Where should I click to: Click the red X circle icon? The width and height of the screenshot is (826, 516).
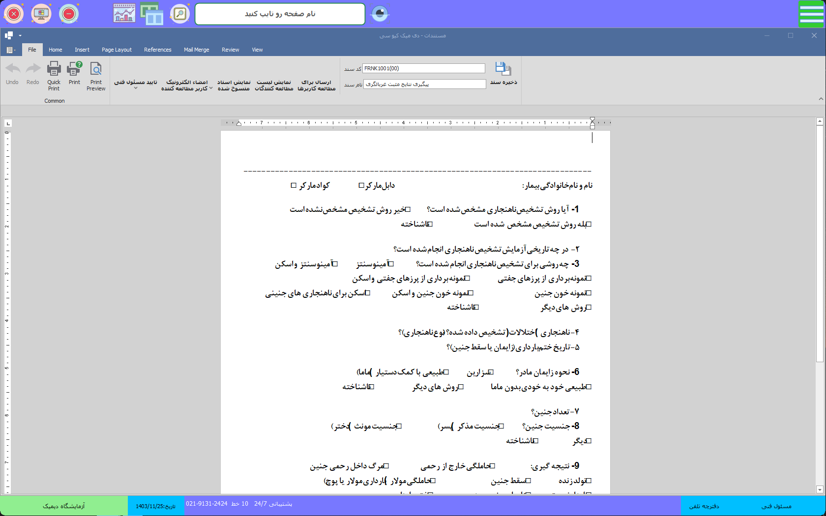point(14,14)
